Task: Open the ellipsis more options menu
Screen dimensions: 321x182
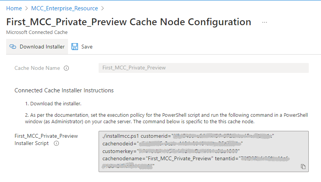Action: 264,22
